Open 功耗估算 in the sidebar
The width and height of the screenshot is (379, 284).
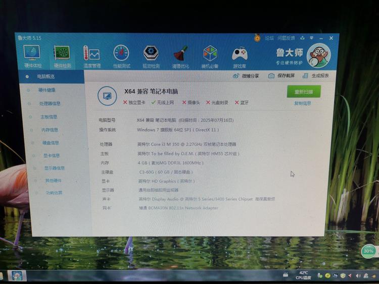point(54,193)
